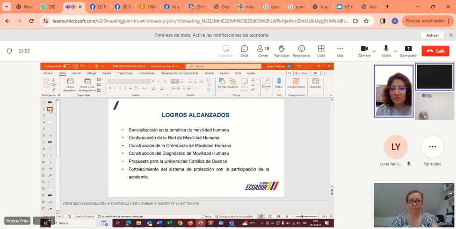456x229 pixels.
Task: Expand the Micro device options arrow
Action: [x=396, y=51]
